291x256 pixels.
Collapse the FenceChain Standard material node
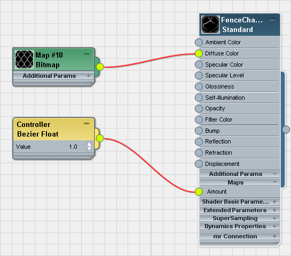click(x=272, y=20)
